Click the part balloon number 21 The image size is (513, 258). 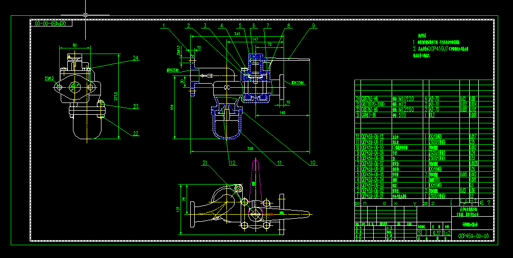[205, 163]
